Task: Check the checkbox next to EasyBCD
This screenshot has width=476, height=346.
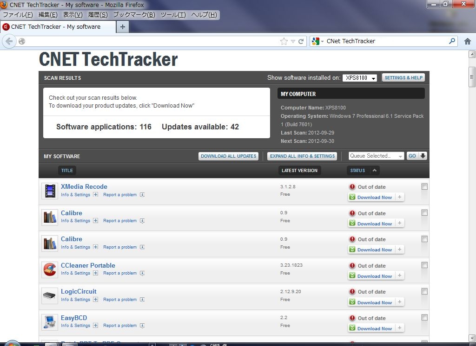Action: [x=424, y=317]
